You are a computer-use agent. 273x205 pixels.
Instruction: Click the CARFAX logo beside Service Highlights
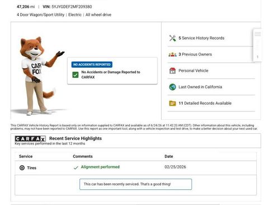point(30,139)
